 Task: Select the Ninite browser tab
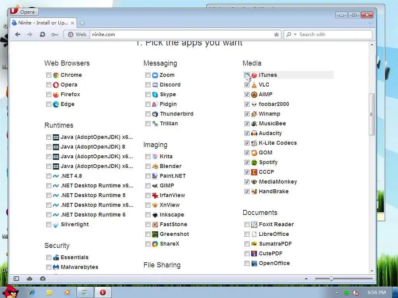click(43, 23)
